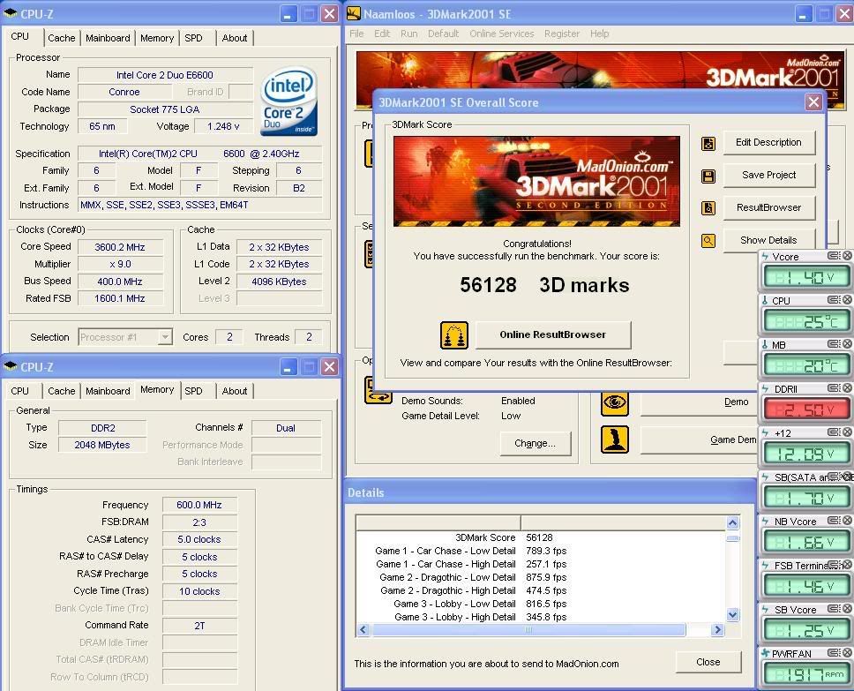Open the settings icon on the +12 widget
Screen dimensions: 854x691
(834, 432)
